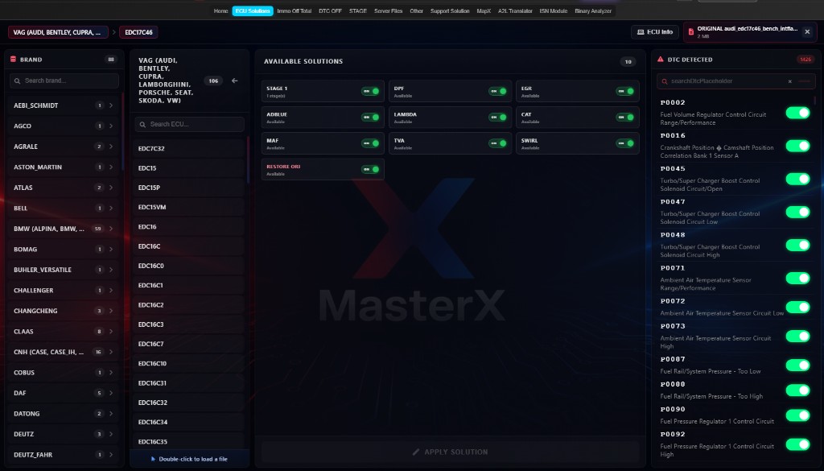Click the search icon in ECU search
Screen dimensions: 824x471
(x=143, y=124)
